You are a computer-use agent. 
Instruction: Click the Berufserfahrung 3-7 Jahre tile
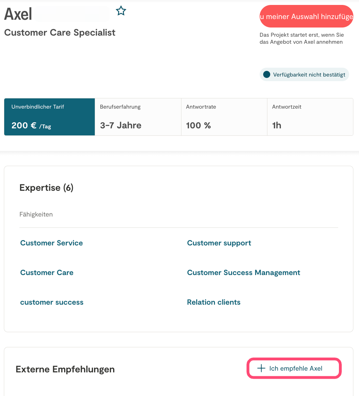138,117
